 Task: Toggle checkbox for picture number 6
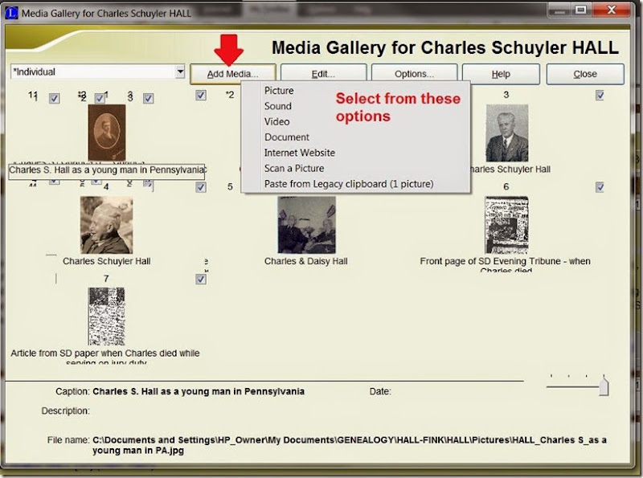pyautogui.click(x=600, y=187)
